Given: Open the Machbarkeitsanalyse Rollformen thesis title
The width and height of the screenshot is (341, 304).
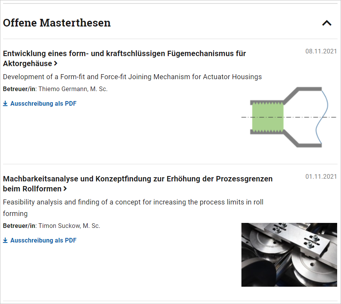Looking at the screenshot, I should coord(138,184).
